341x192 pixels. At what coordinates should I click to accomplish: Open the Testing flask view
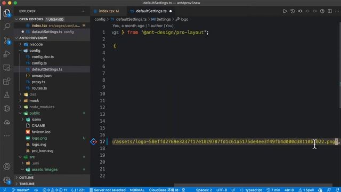pos(7,95)
